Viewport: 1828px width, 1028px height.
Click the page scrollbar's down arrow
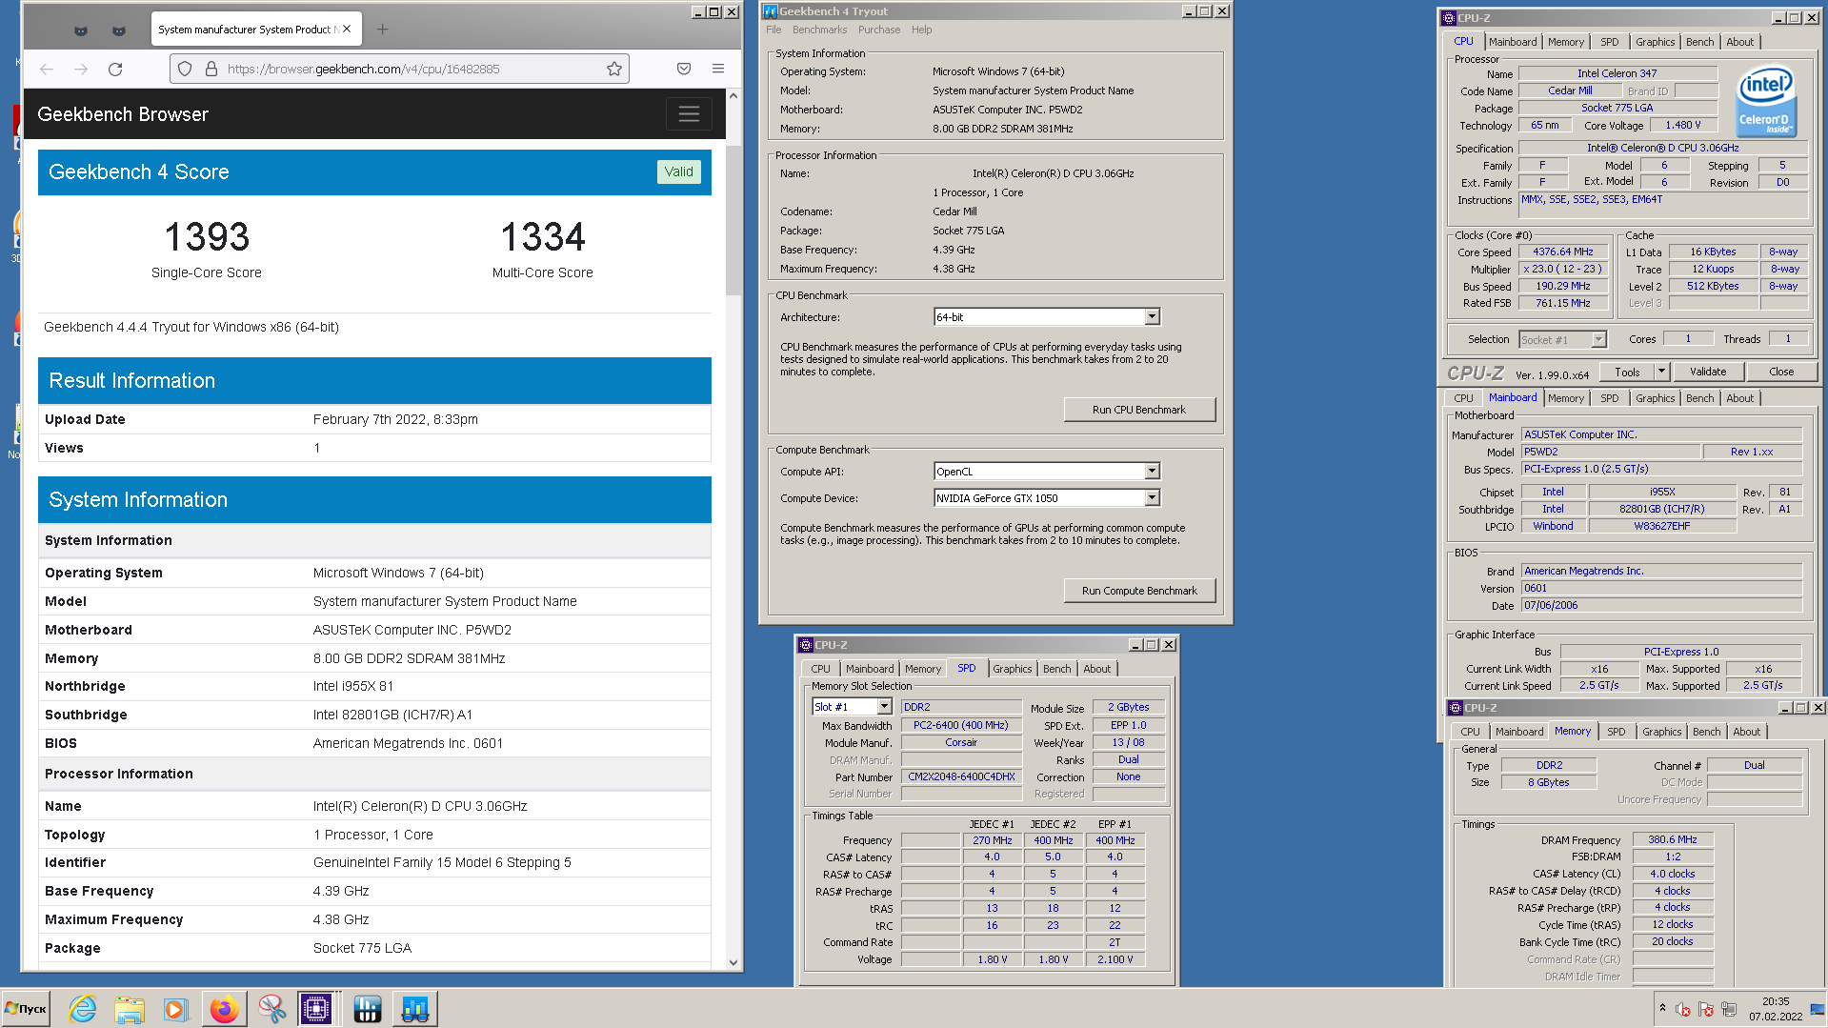[733, 962]
